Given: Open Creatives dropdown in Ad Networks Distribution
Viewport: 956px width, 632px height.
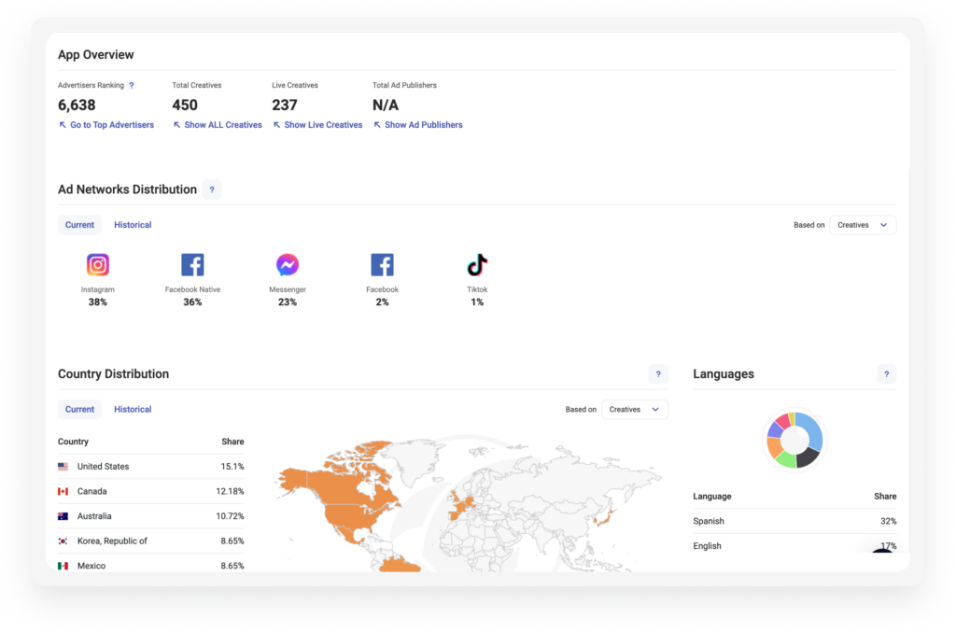Looking at the screenshot, I should pos(863,225).
